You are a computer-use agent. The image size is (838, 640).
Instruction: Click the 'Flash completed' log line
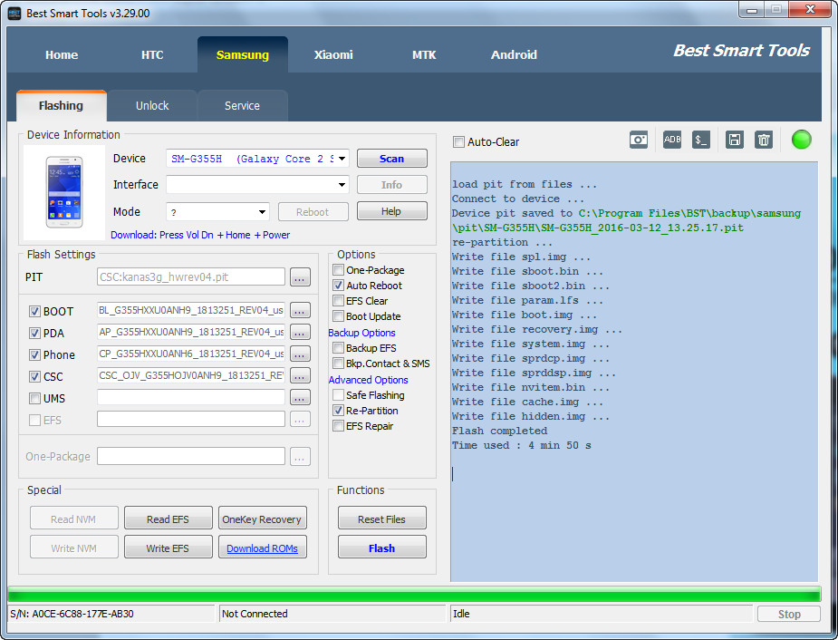click(x=500, y=431)
